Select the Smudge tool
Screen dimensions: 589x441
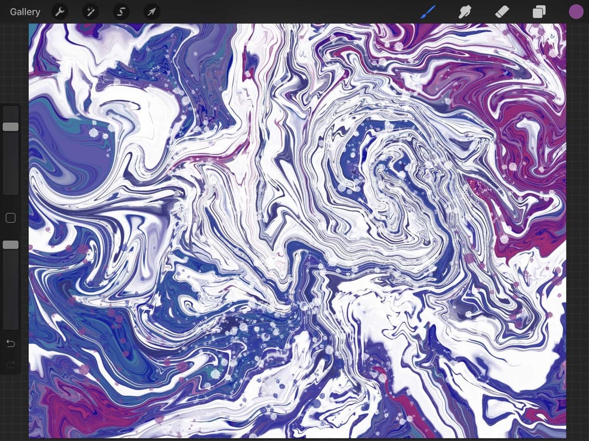pos(465,12)
